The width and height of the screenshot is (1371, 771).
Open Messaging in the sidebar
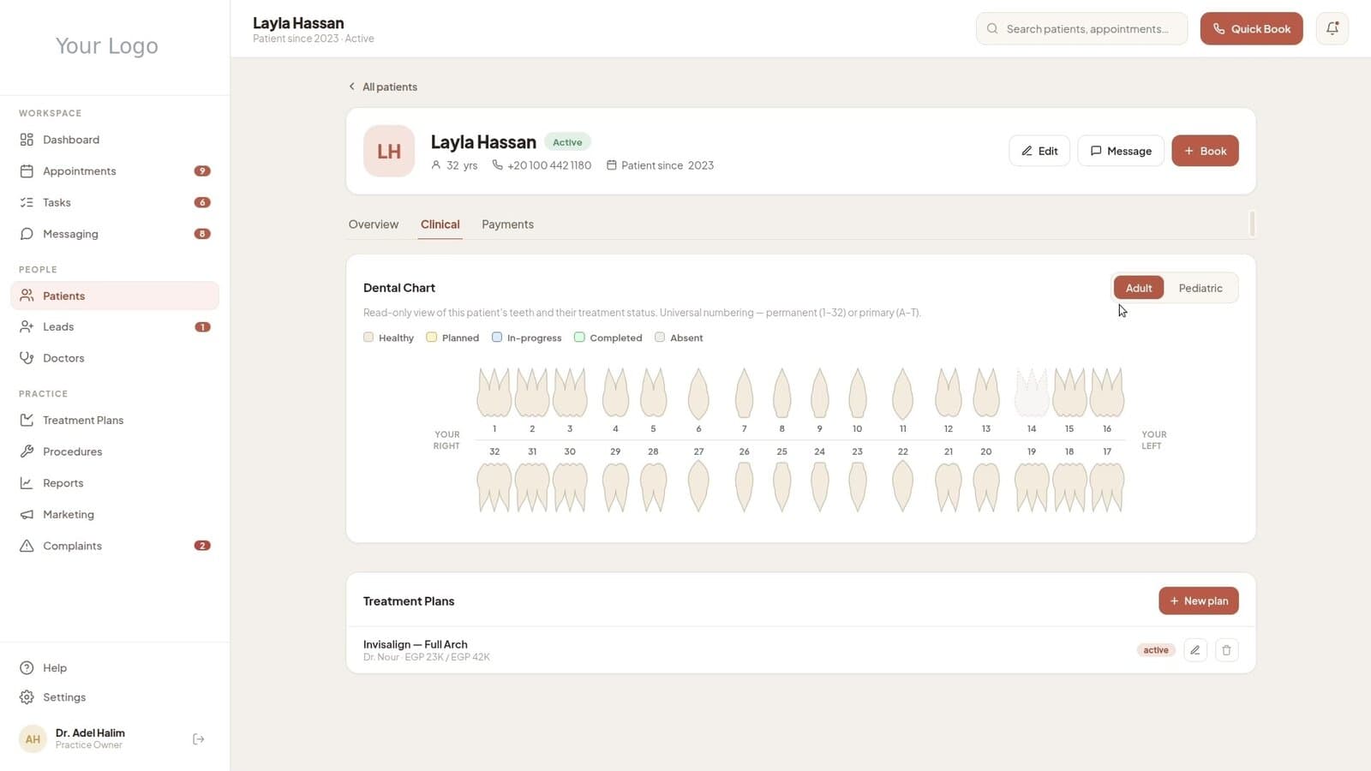pos(114,234)
